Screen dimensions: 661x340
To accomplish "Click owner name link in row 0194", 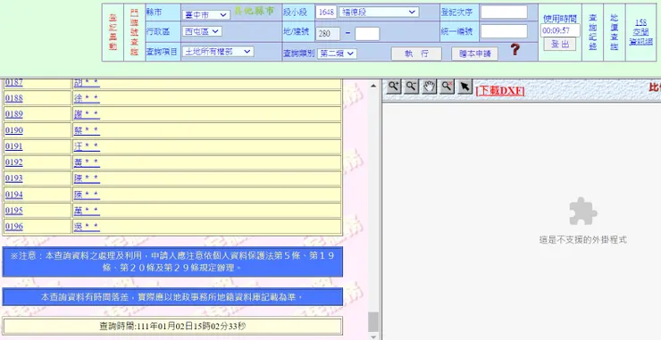I will [87, 195].
